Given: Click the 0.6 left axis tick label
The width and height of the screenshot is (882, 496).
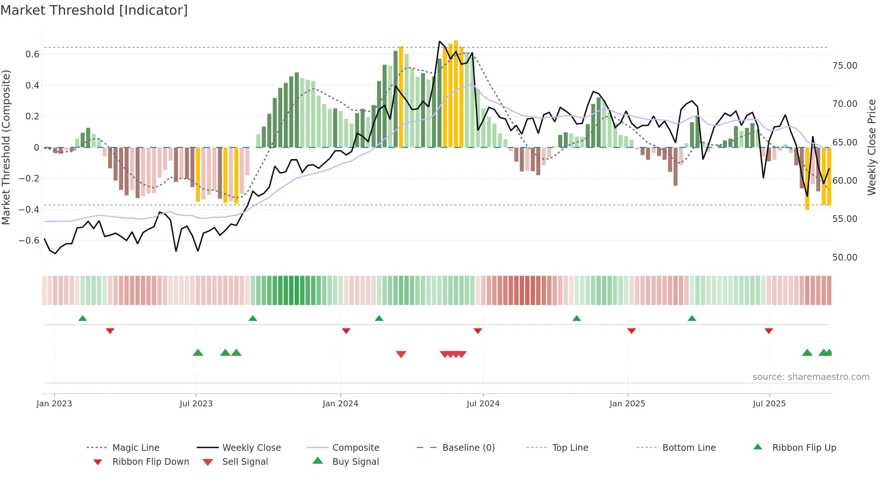Looking at the screenshot, I should (x=32, y=54).
